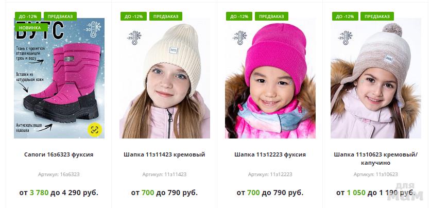Click the yellow scan icon on boots image
This screenshot has width=431, height=208.
point(95,129)
